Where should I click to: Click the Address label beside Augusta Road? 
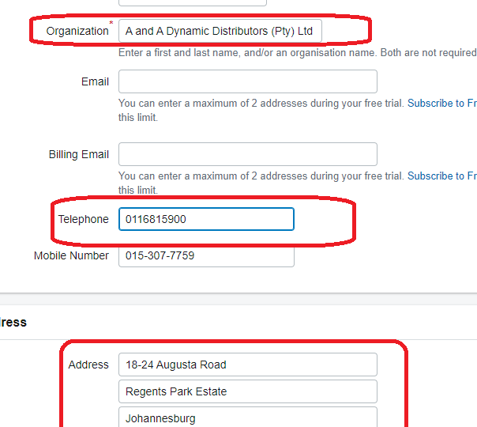(88, 365)
